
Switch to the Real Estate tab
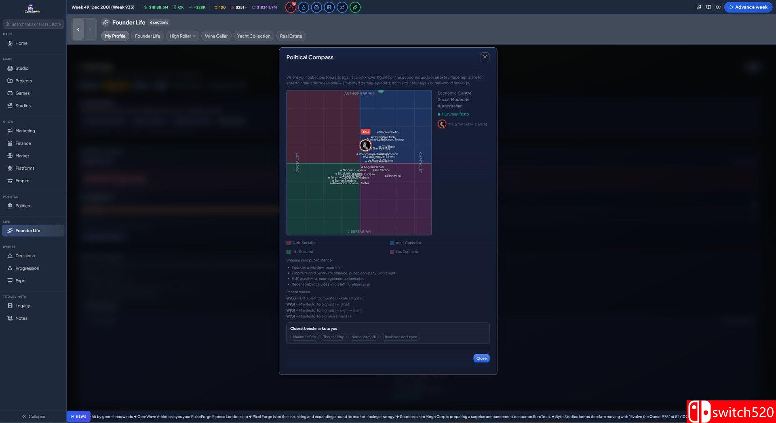coord(291,36)
